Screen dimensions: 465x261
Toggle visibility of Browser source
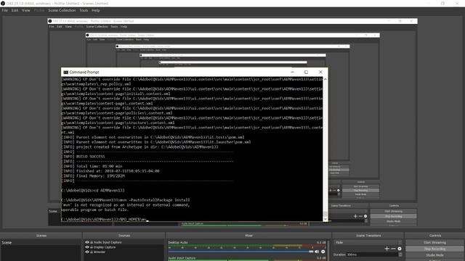[87, 252]
